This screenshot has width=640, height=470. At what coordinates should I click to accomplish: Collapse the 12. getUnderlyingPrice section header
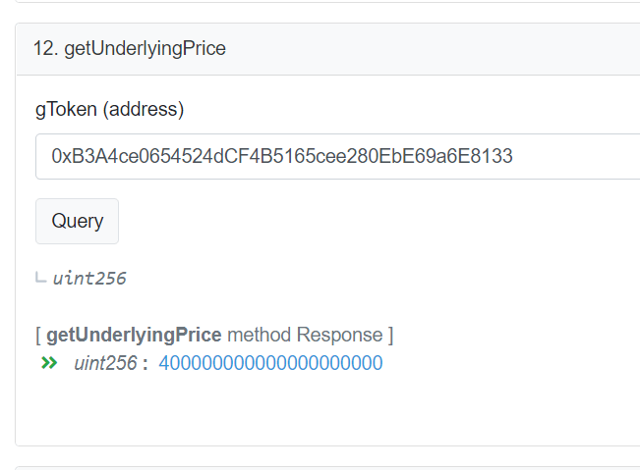328,49
